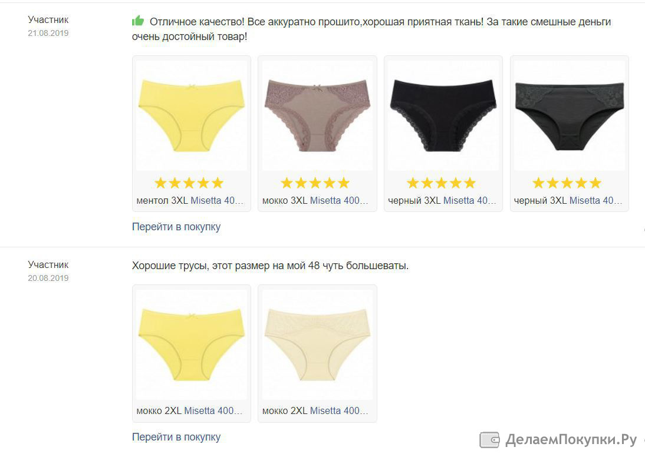Click star rating under мокко 3XL item

click(315, 183)
